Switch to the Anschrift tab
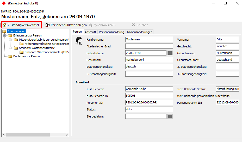The height and width of the screenshot is (142, 242). click(x=90, y=32)
